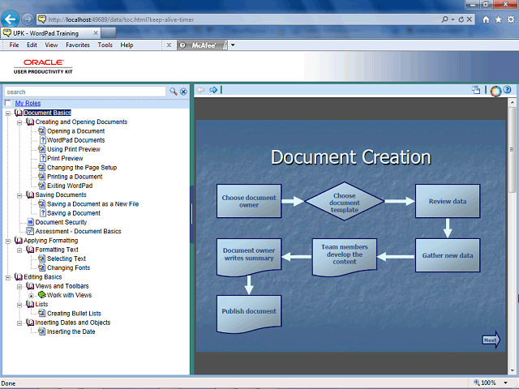Click the content pane vertical scrollbar thumb
The height and width of the screenshot is (389, 519).
513,149
